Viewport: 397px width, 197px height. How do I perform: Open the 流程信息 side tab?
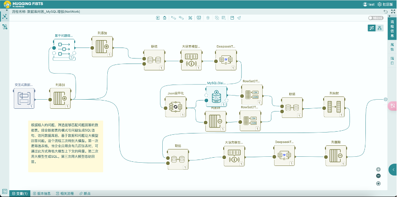pyautogui.click(x=392, y=28)
